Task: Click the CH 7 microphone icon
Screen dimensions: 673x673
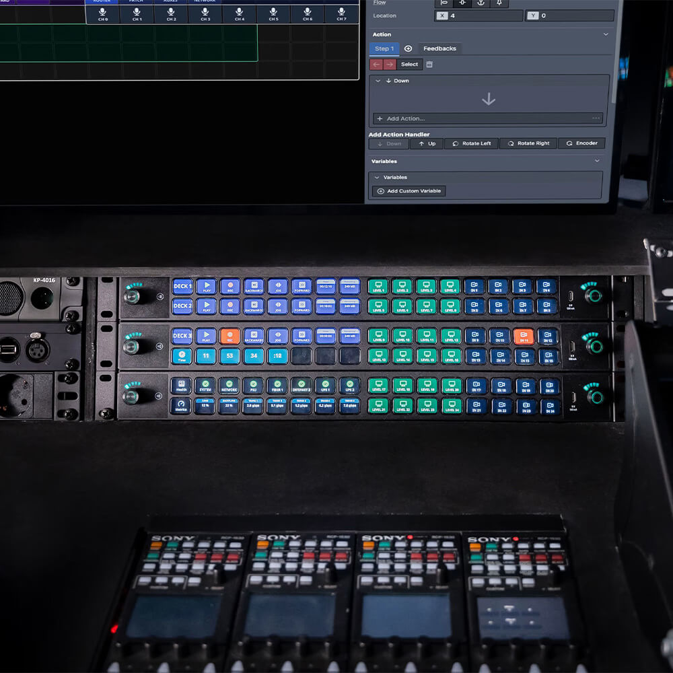Action: point(341,13)
